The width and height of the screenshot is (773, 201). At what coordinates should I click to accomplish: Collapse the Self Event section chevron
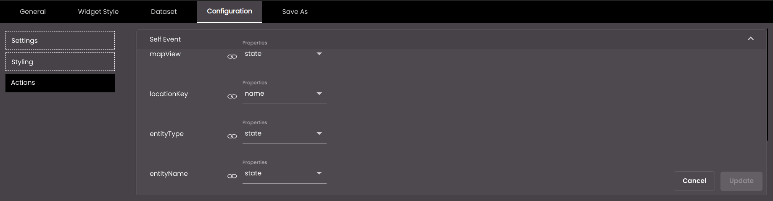pos(751,39)
